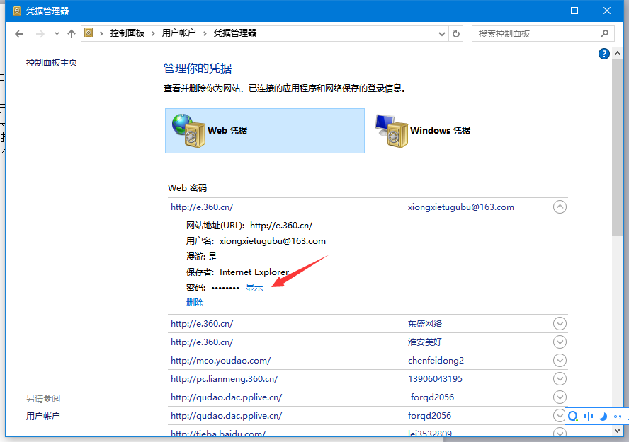
Task: Select the first http://e.360.cn/ heading link
Action: coord(202,207)
